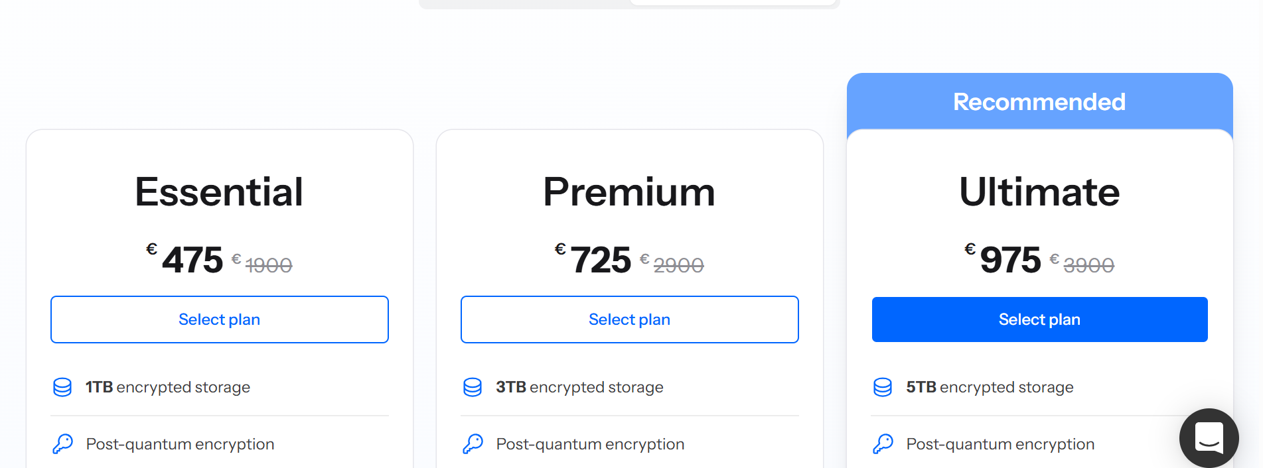Screen dimensions: 1263x468
Task: Select plan for the Ultimate tier
Action: [1039, 320]
